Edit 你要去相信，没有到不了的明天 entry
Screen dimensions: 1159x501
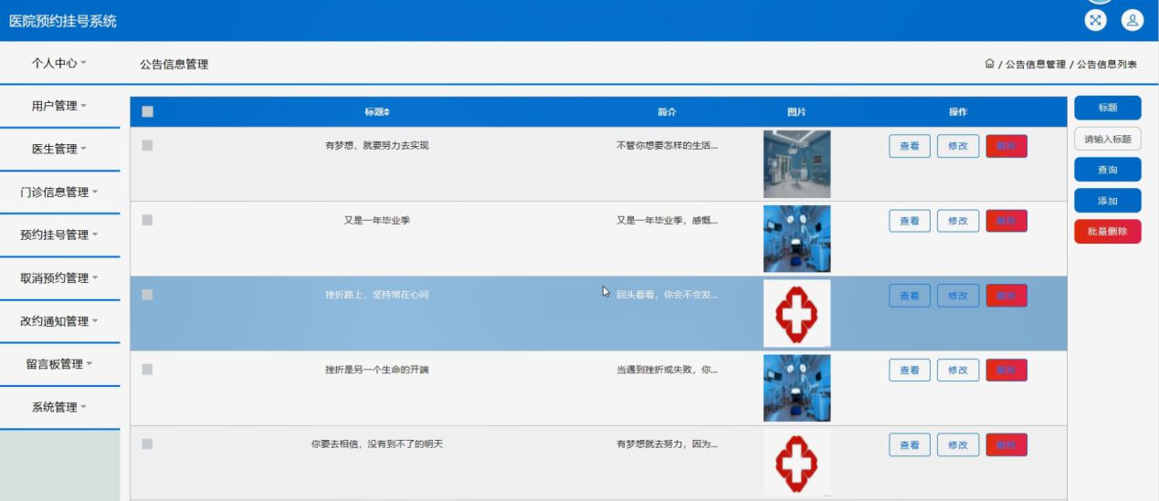point(958,444)
